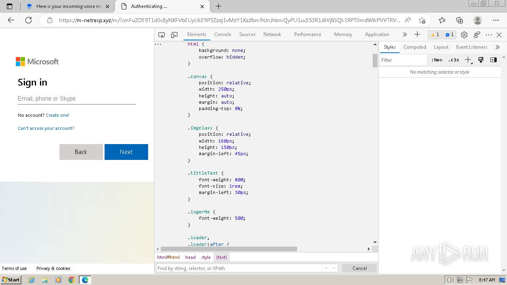507x285 pixels.
Task: Select style breadcrumb
Action: (206, 257)
